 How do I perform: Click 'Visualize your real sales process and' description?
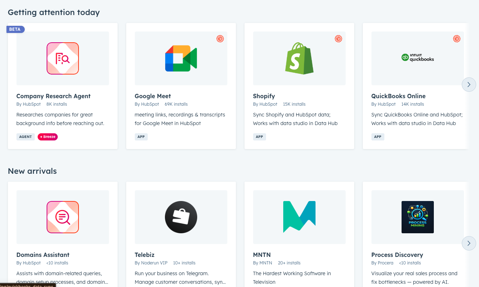coord(414,273)
